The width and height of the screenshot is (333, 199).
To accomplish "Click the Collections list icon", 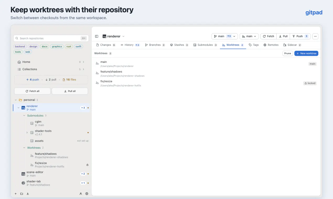I will point(19,69).
